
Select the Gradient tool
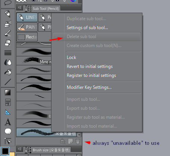(x=8, y=93)
